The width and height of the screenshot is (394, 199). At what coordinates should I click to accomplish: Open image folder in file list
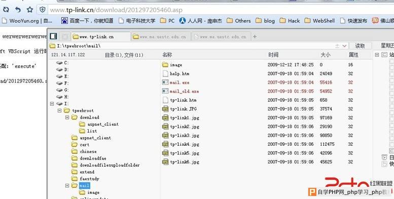(x=172, y=65)
